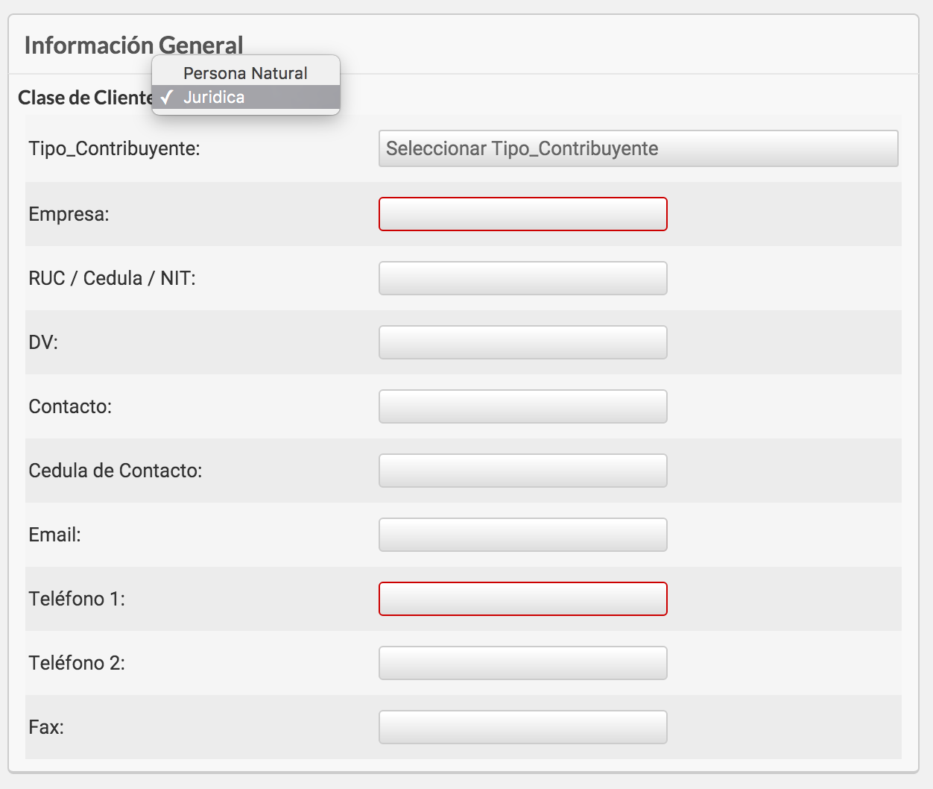The width and height of the screenshot is (933, 789).
Task: Click the Información General panel heading
Action: [133, 45]
